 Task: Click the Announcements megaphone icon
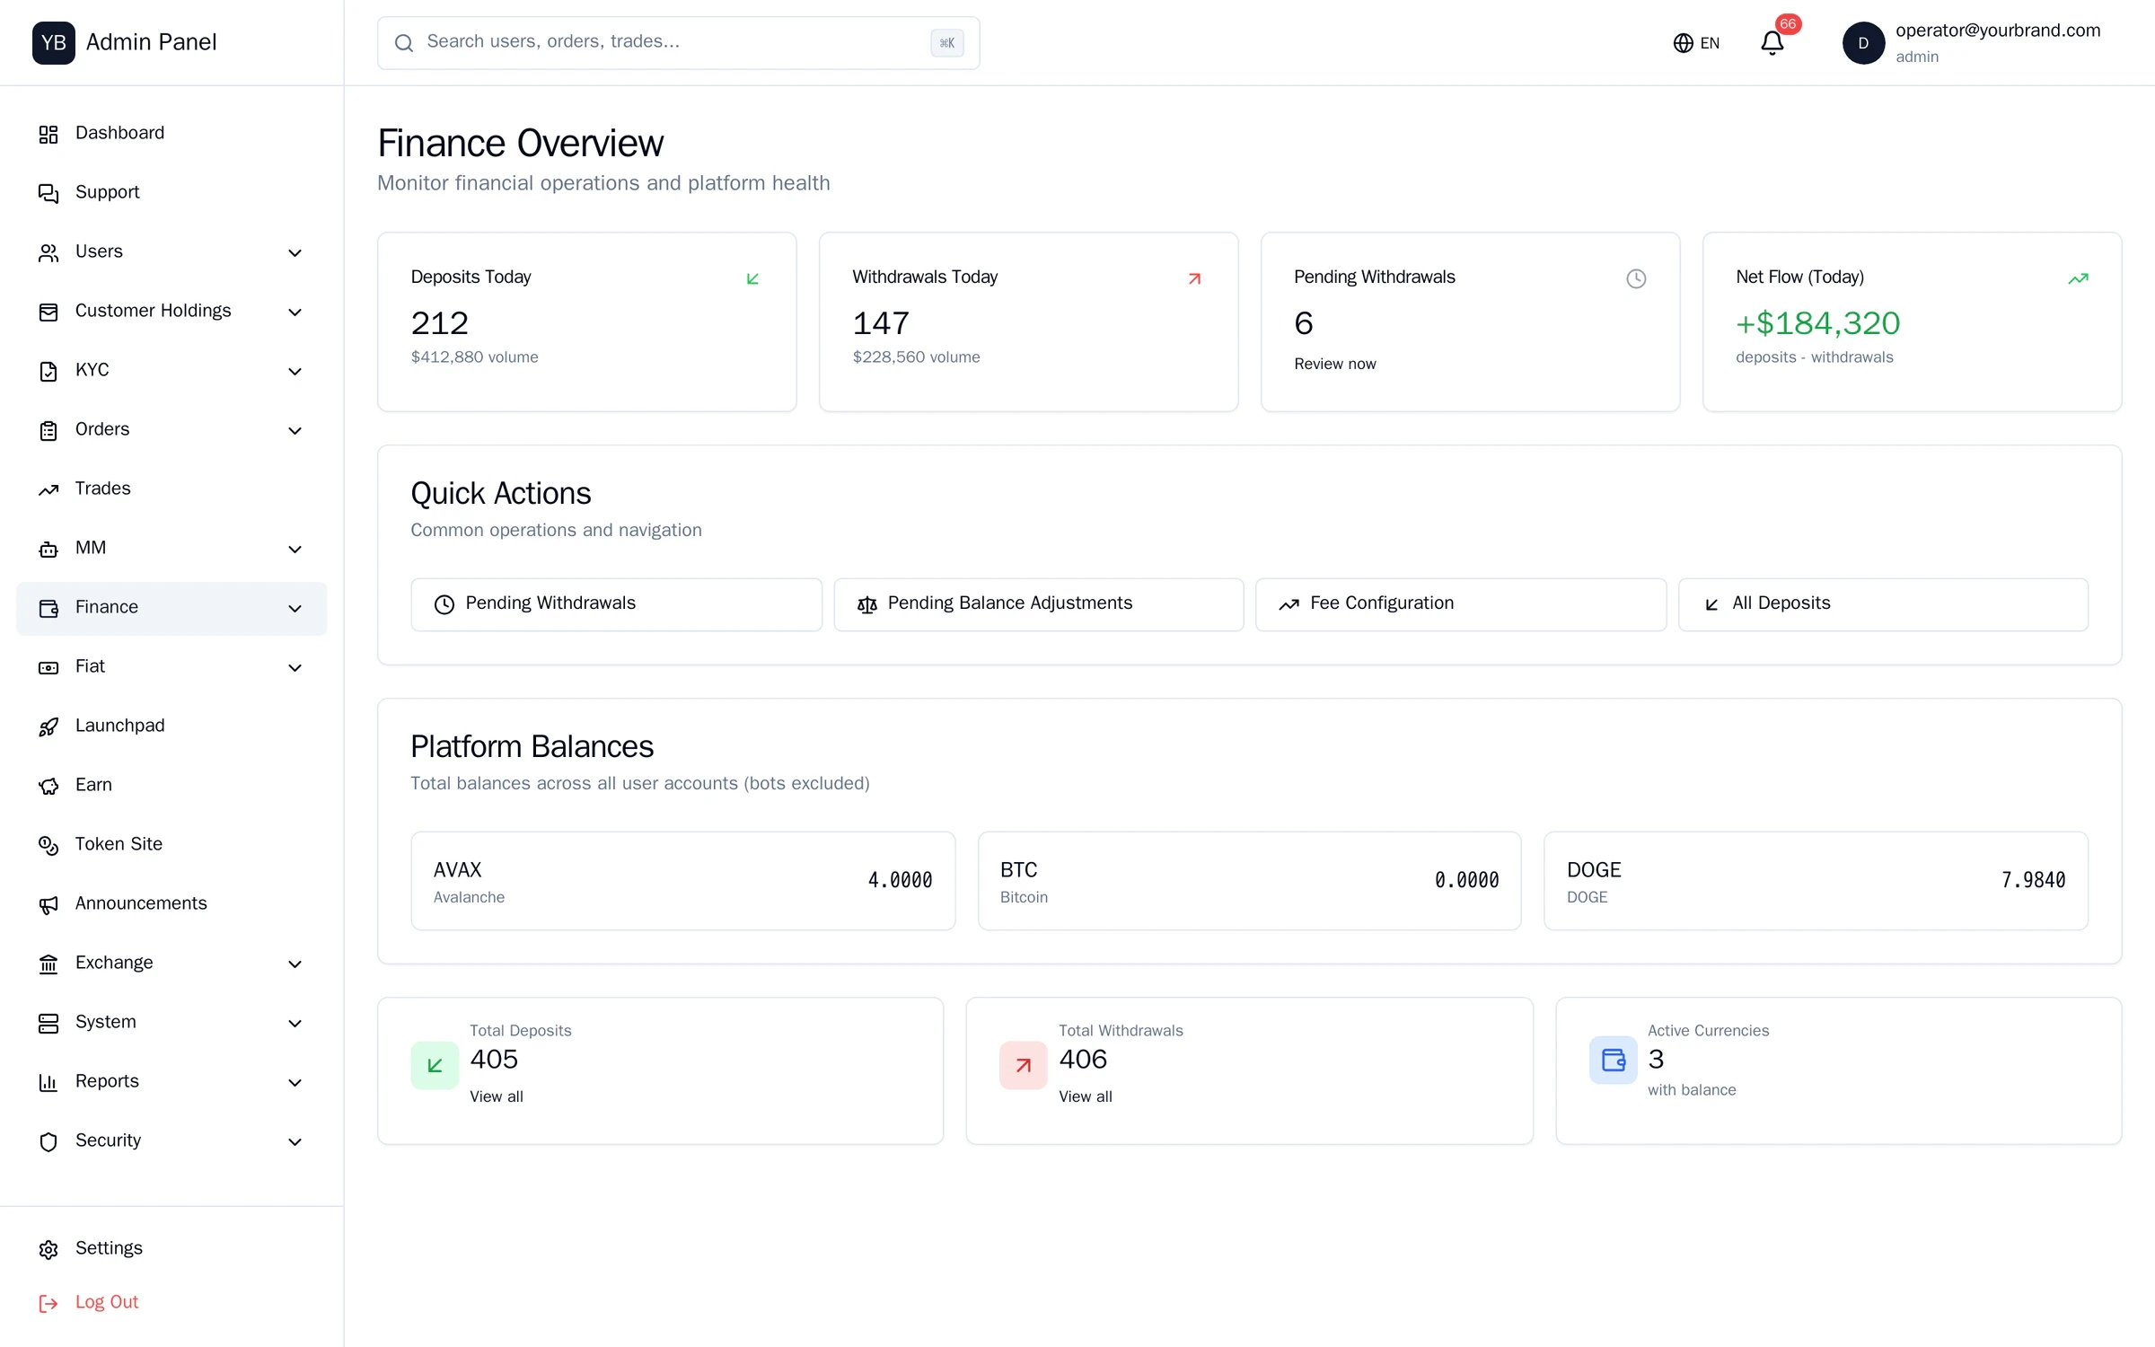pyautogui.click(x=48, y=904)
